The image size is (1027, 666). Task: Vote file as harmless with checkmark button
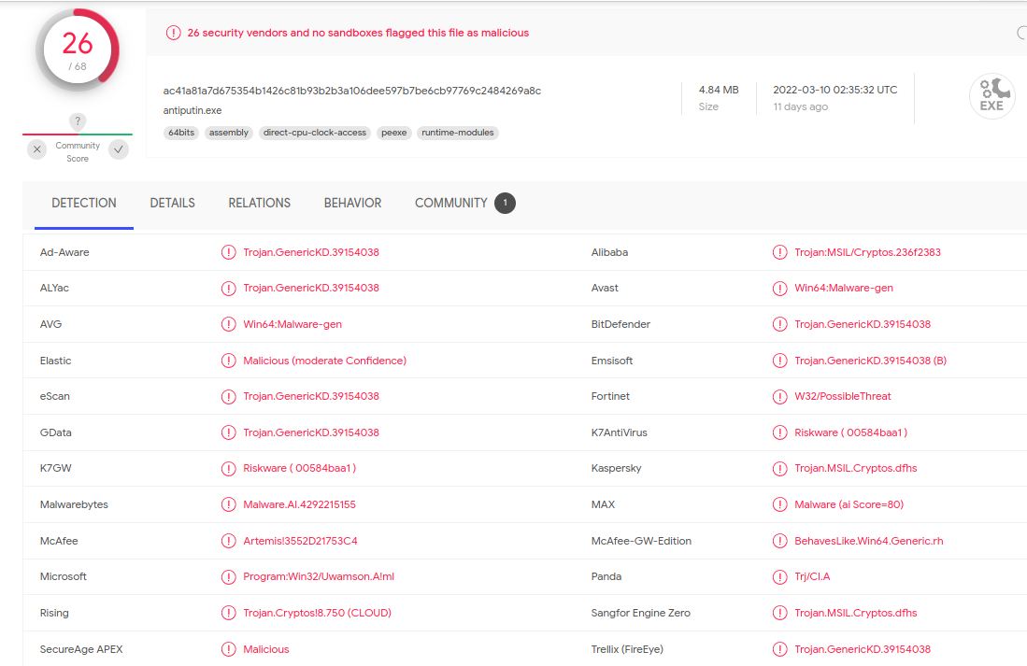click(x=119, y=149)
